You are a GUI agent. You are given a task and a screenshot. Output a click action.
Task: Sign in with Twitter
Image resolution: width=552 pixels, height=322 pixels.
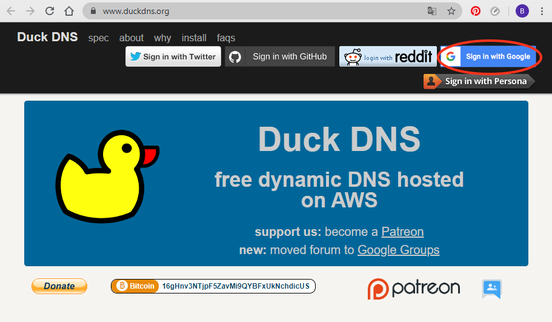click(x=173, y=56)
